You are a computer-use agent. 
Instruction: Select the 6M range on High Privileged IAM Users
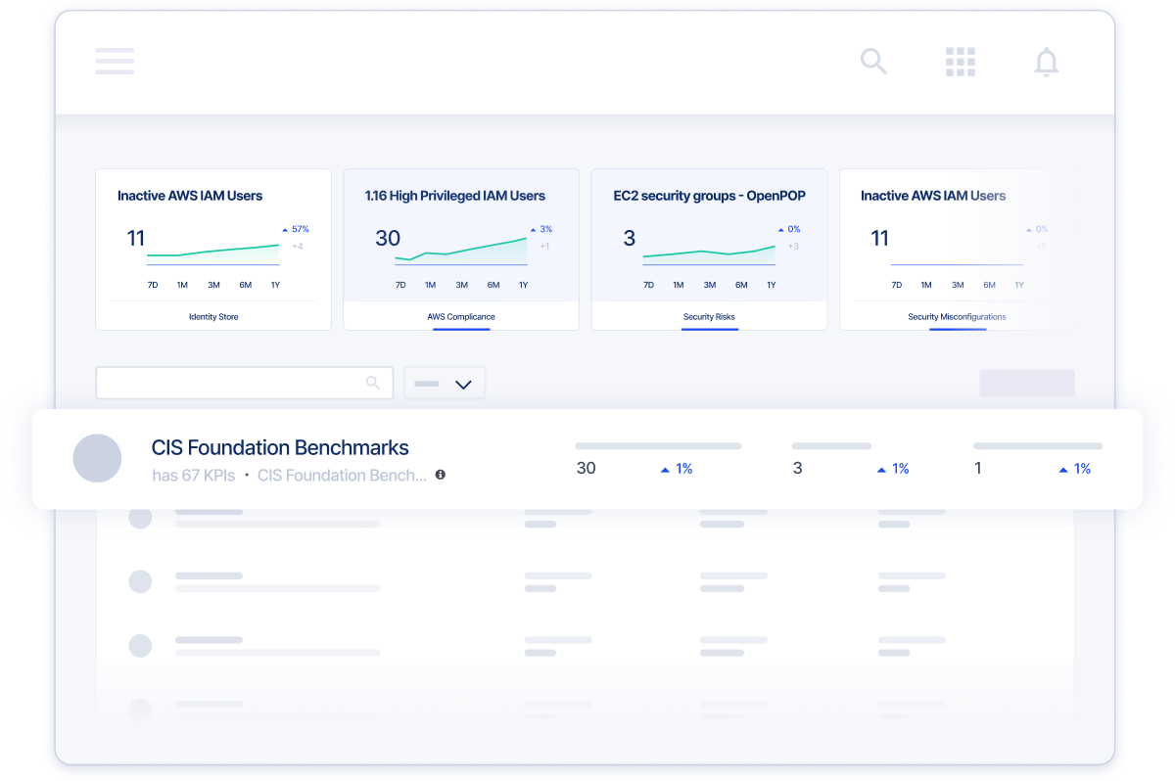coord(493,284)
